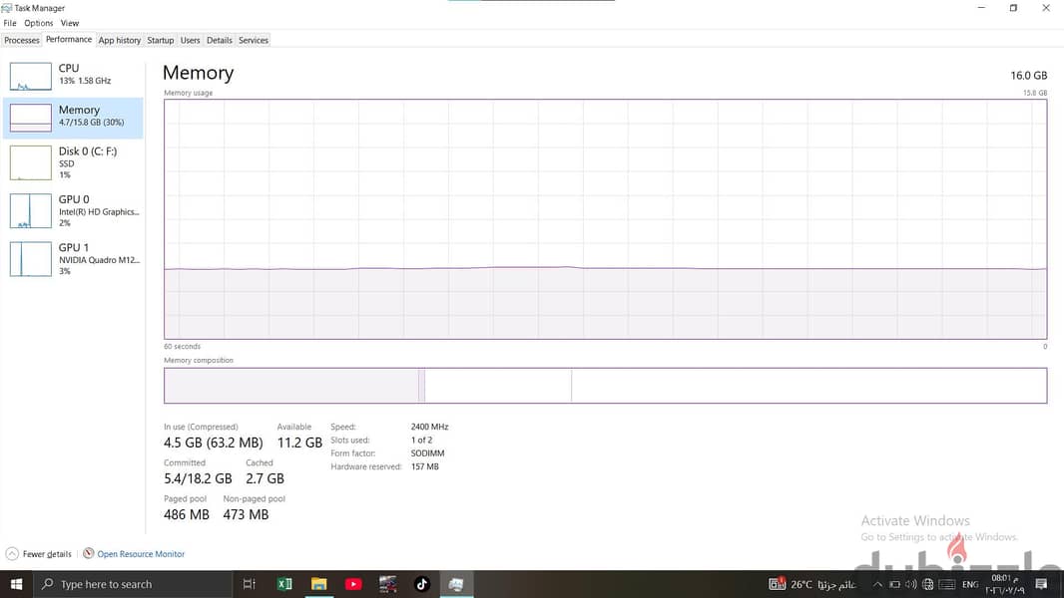This screenshot has height=598, width=1064.
Task: Open the Action Center notifications icon
Action: click(1042, 584)
